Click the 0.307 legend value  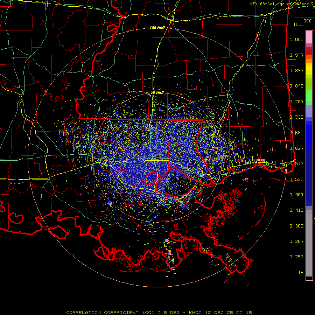[x=296, y=241]
